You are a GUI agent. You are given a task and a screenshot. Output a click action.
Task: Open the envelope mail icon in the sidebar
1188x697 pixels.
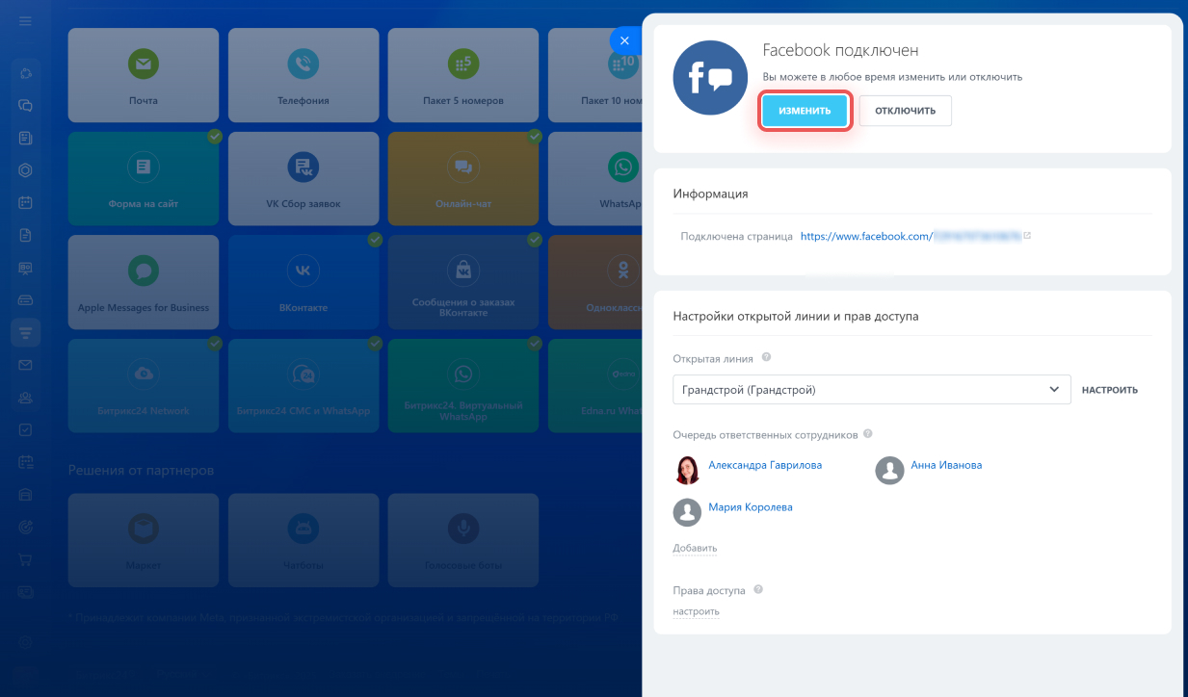click(x=25, y=365)
